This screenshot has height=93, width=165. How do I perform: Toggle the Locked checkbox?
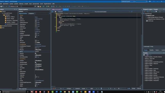(36, 48)
